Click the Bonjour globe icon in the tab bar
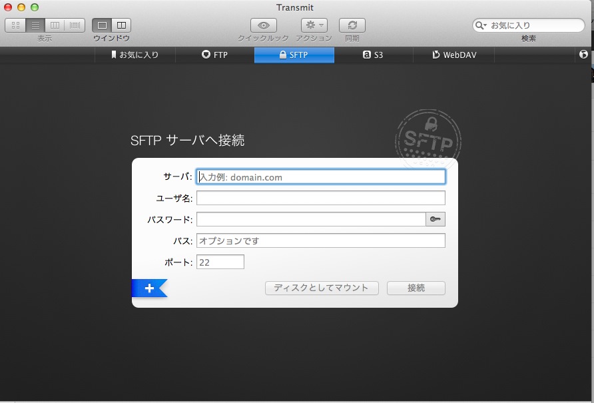594x403 pixels. (x=583, y=55)
